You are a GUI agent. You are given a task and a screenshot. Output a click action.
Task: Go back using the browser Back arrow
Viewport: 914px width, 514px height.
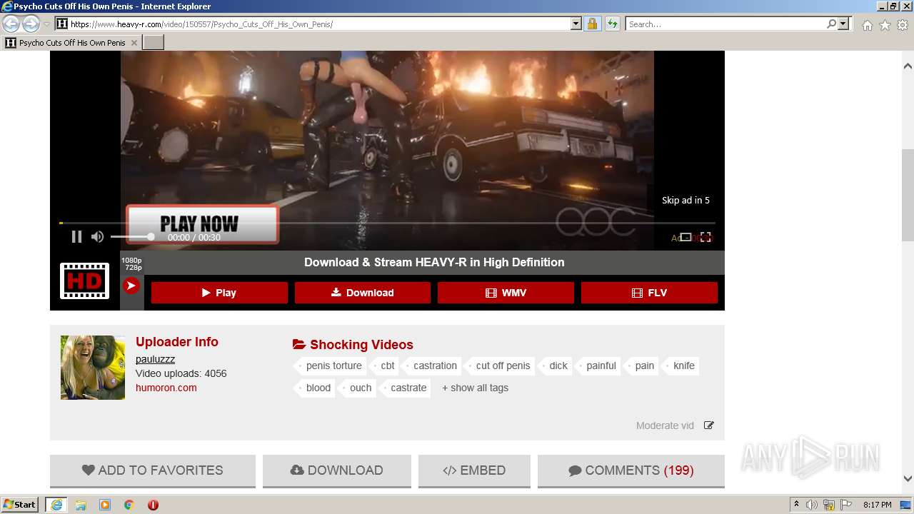coord(11,24)
